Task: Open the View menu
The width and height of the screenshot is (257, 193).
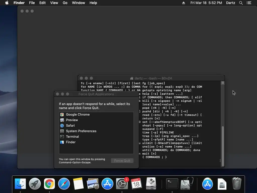Action: (54, 3)
